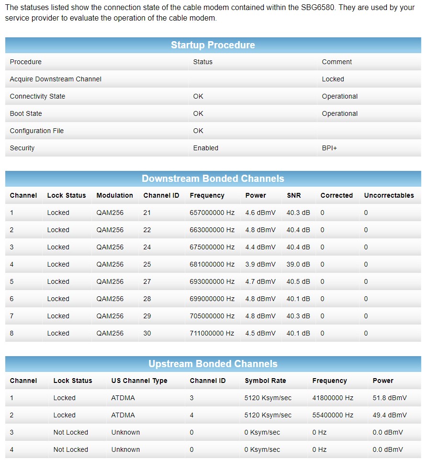Image resolution: width=439 pixels, height=471 pixels.
Task: Select the 51.8 dBmV upstream power
Action: click(389, 398)
